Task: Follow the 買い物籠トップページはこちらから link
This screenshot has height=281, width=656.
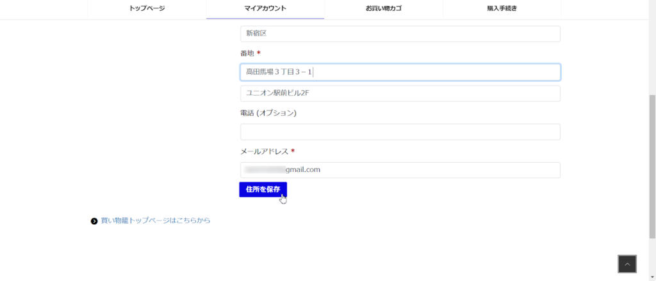Action: click(156, 220)
